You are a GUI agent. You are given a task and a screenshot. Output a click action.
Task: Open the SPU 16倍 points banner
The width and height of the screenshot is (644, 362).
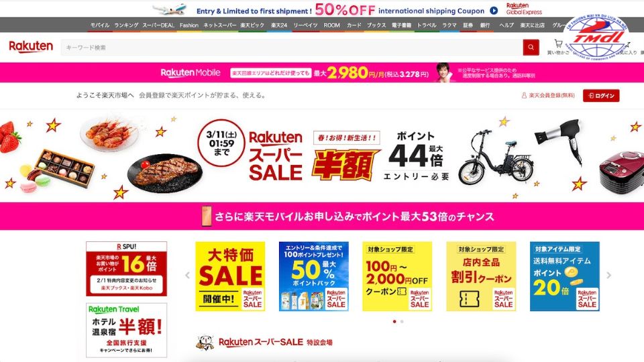(x=127, y=269)
